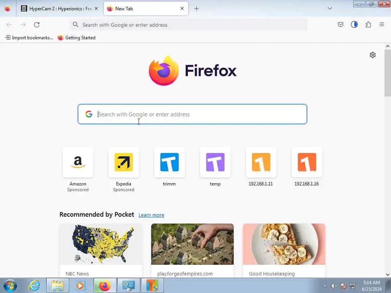The image size is (391, 293).
Task: Open the forgeofempires story thumbnail
Action: click(x=192, y=244)
